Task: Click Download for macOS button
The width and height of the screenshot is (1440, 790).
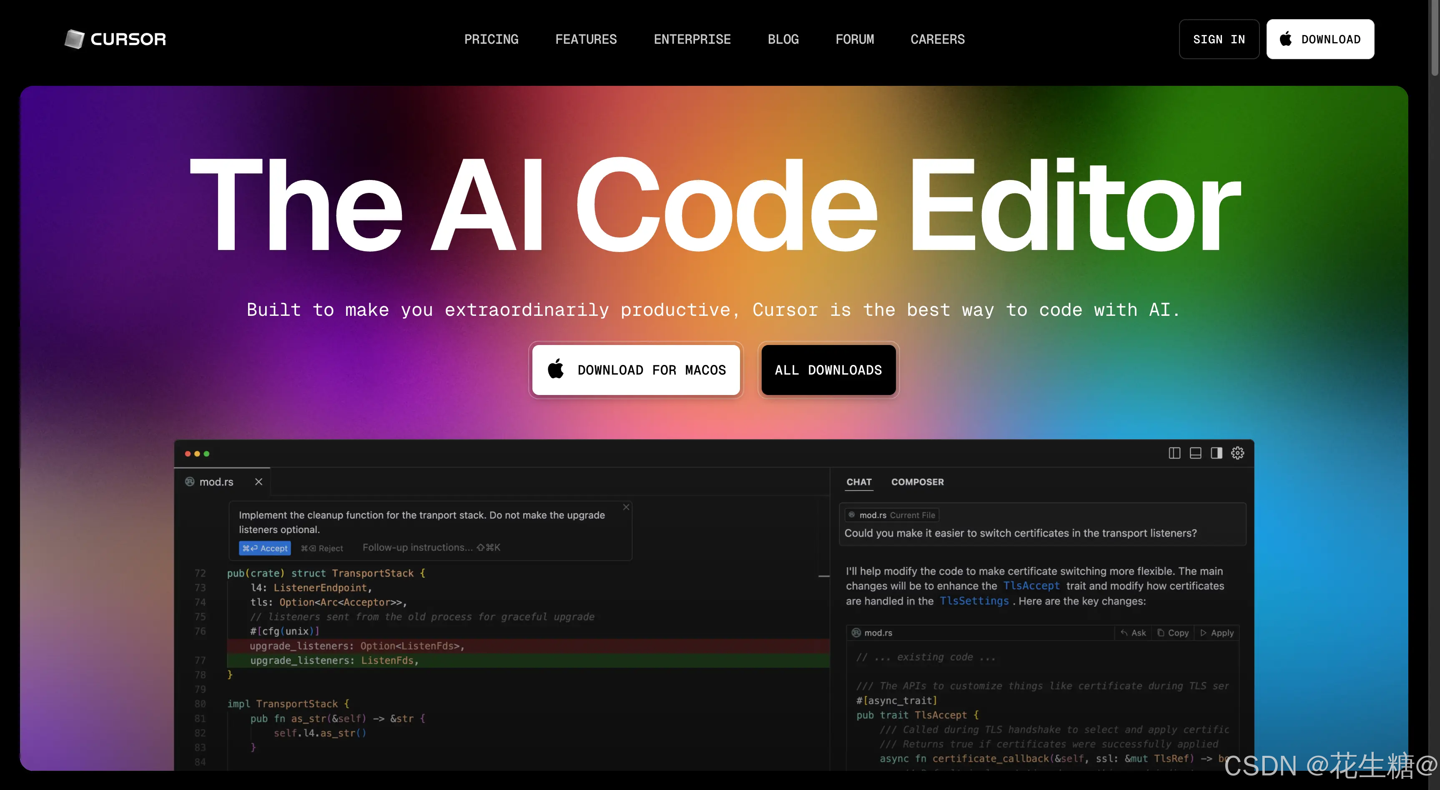Action: tap(636, 370)
